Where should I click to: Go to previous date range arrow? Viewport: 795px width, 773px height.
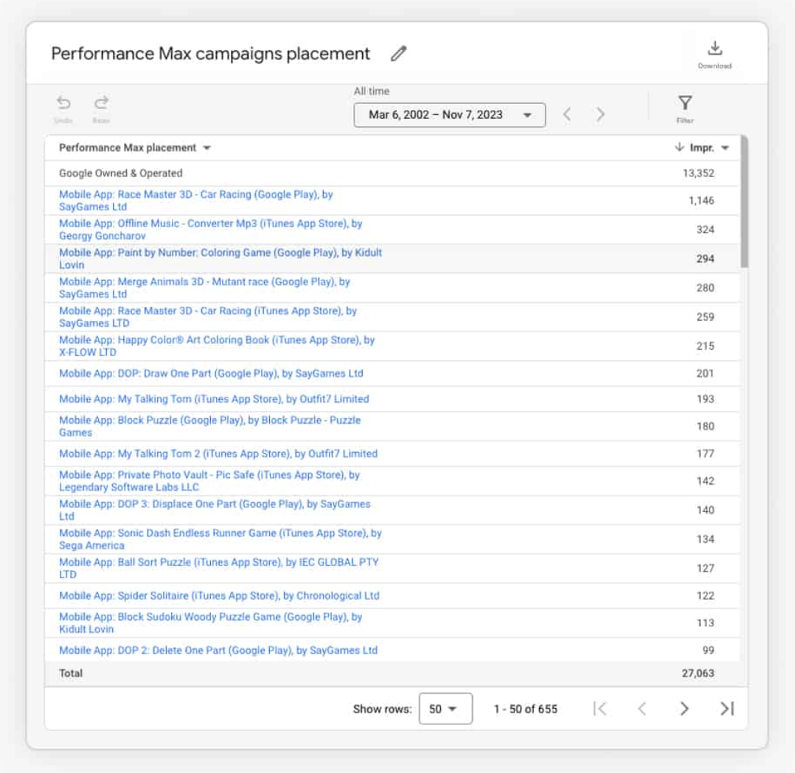click(567, 114)
